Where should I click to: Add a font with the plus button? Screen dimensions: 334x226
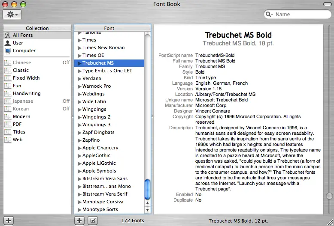click(79, 220)
